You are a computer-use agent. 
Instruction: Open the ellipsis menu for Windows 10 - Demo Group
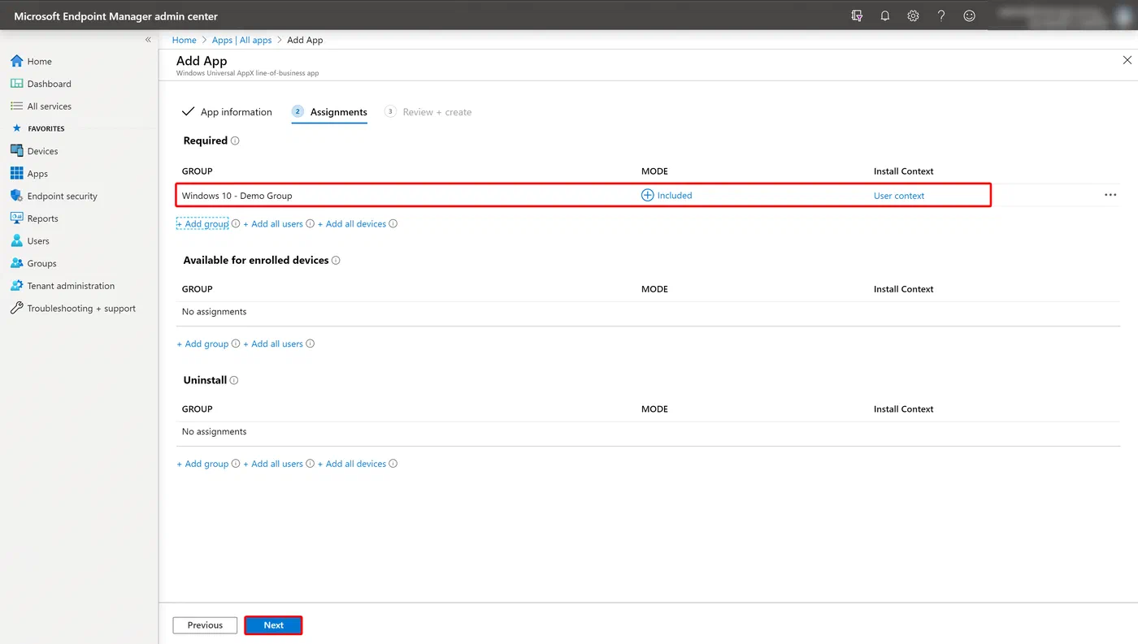coord(1110,195)
